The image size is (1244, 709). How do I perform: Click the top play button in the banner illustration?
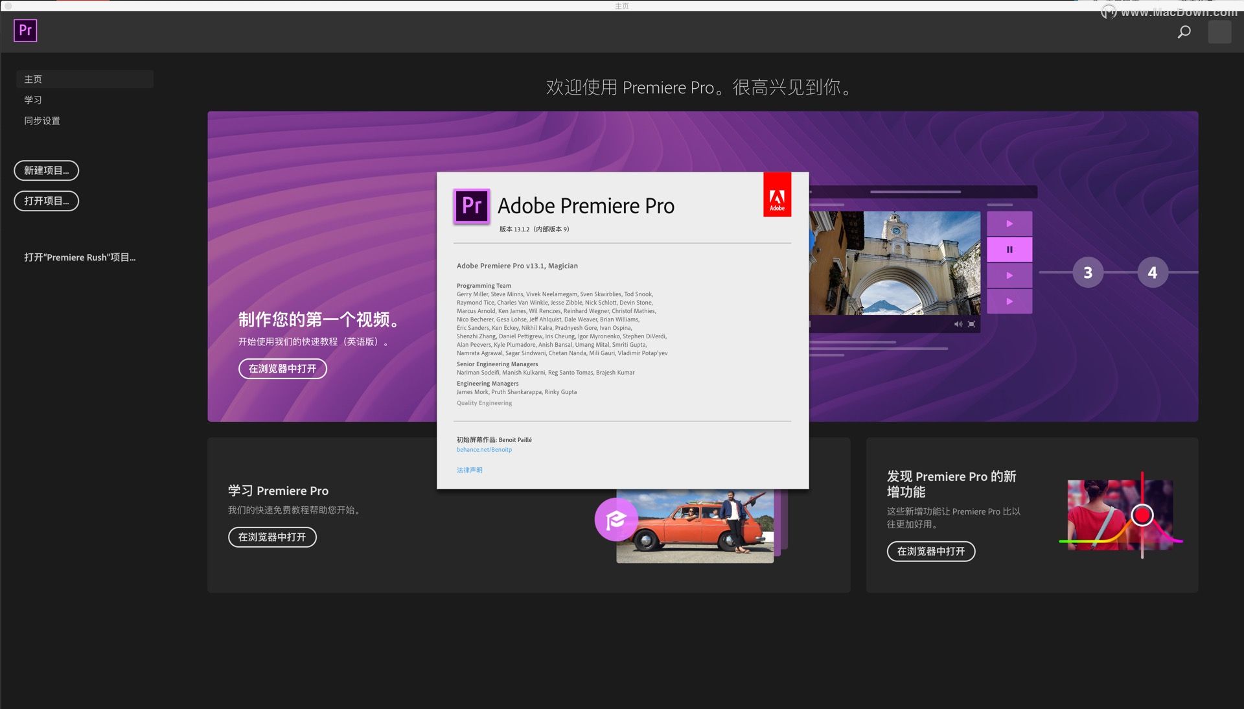pos(1009,224)
